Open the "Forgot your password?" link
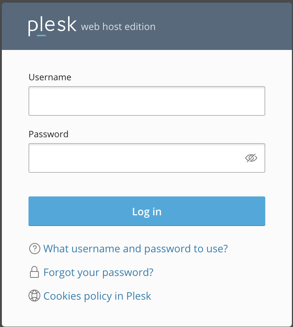Image resolution: width=293 pixels, height=327 pixels. (x=98, y=272)
